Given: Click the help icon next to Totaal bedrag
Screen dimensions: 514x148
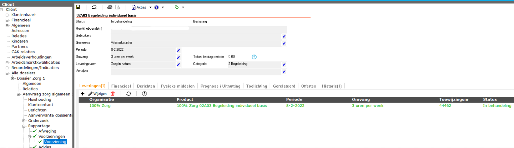Looking at the screenshot, I should coord(254,57).
